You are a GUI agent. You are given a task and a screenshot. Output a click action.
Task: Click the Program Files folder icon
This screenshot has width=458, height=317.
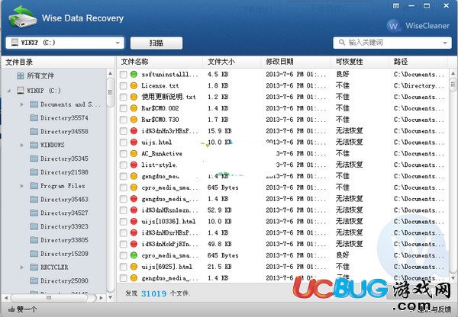click(34, 186)
